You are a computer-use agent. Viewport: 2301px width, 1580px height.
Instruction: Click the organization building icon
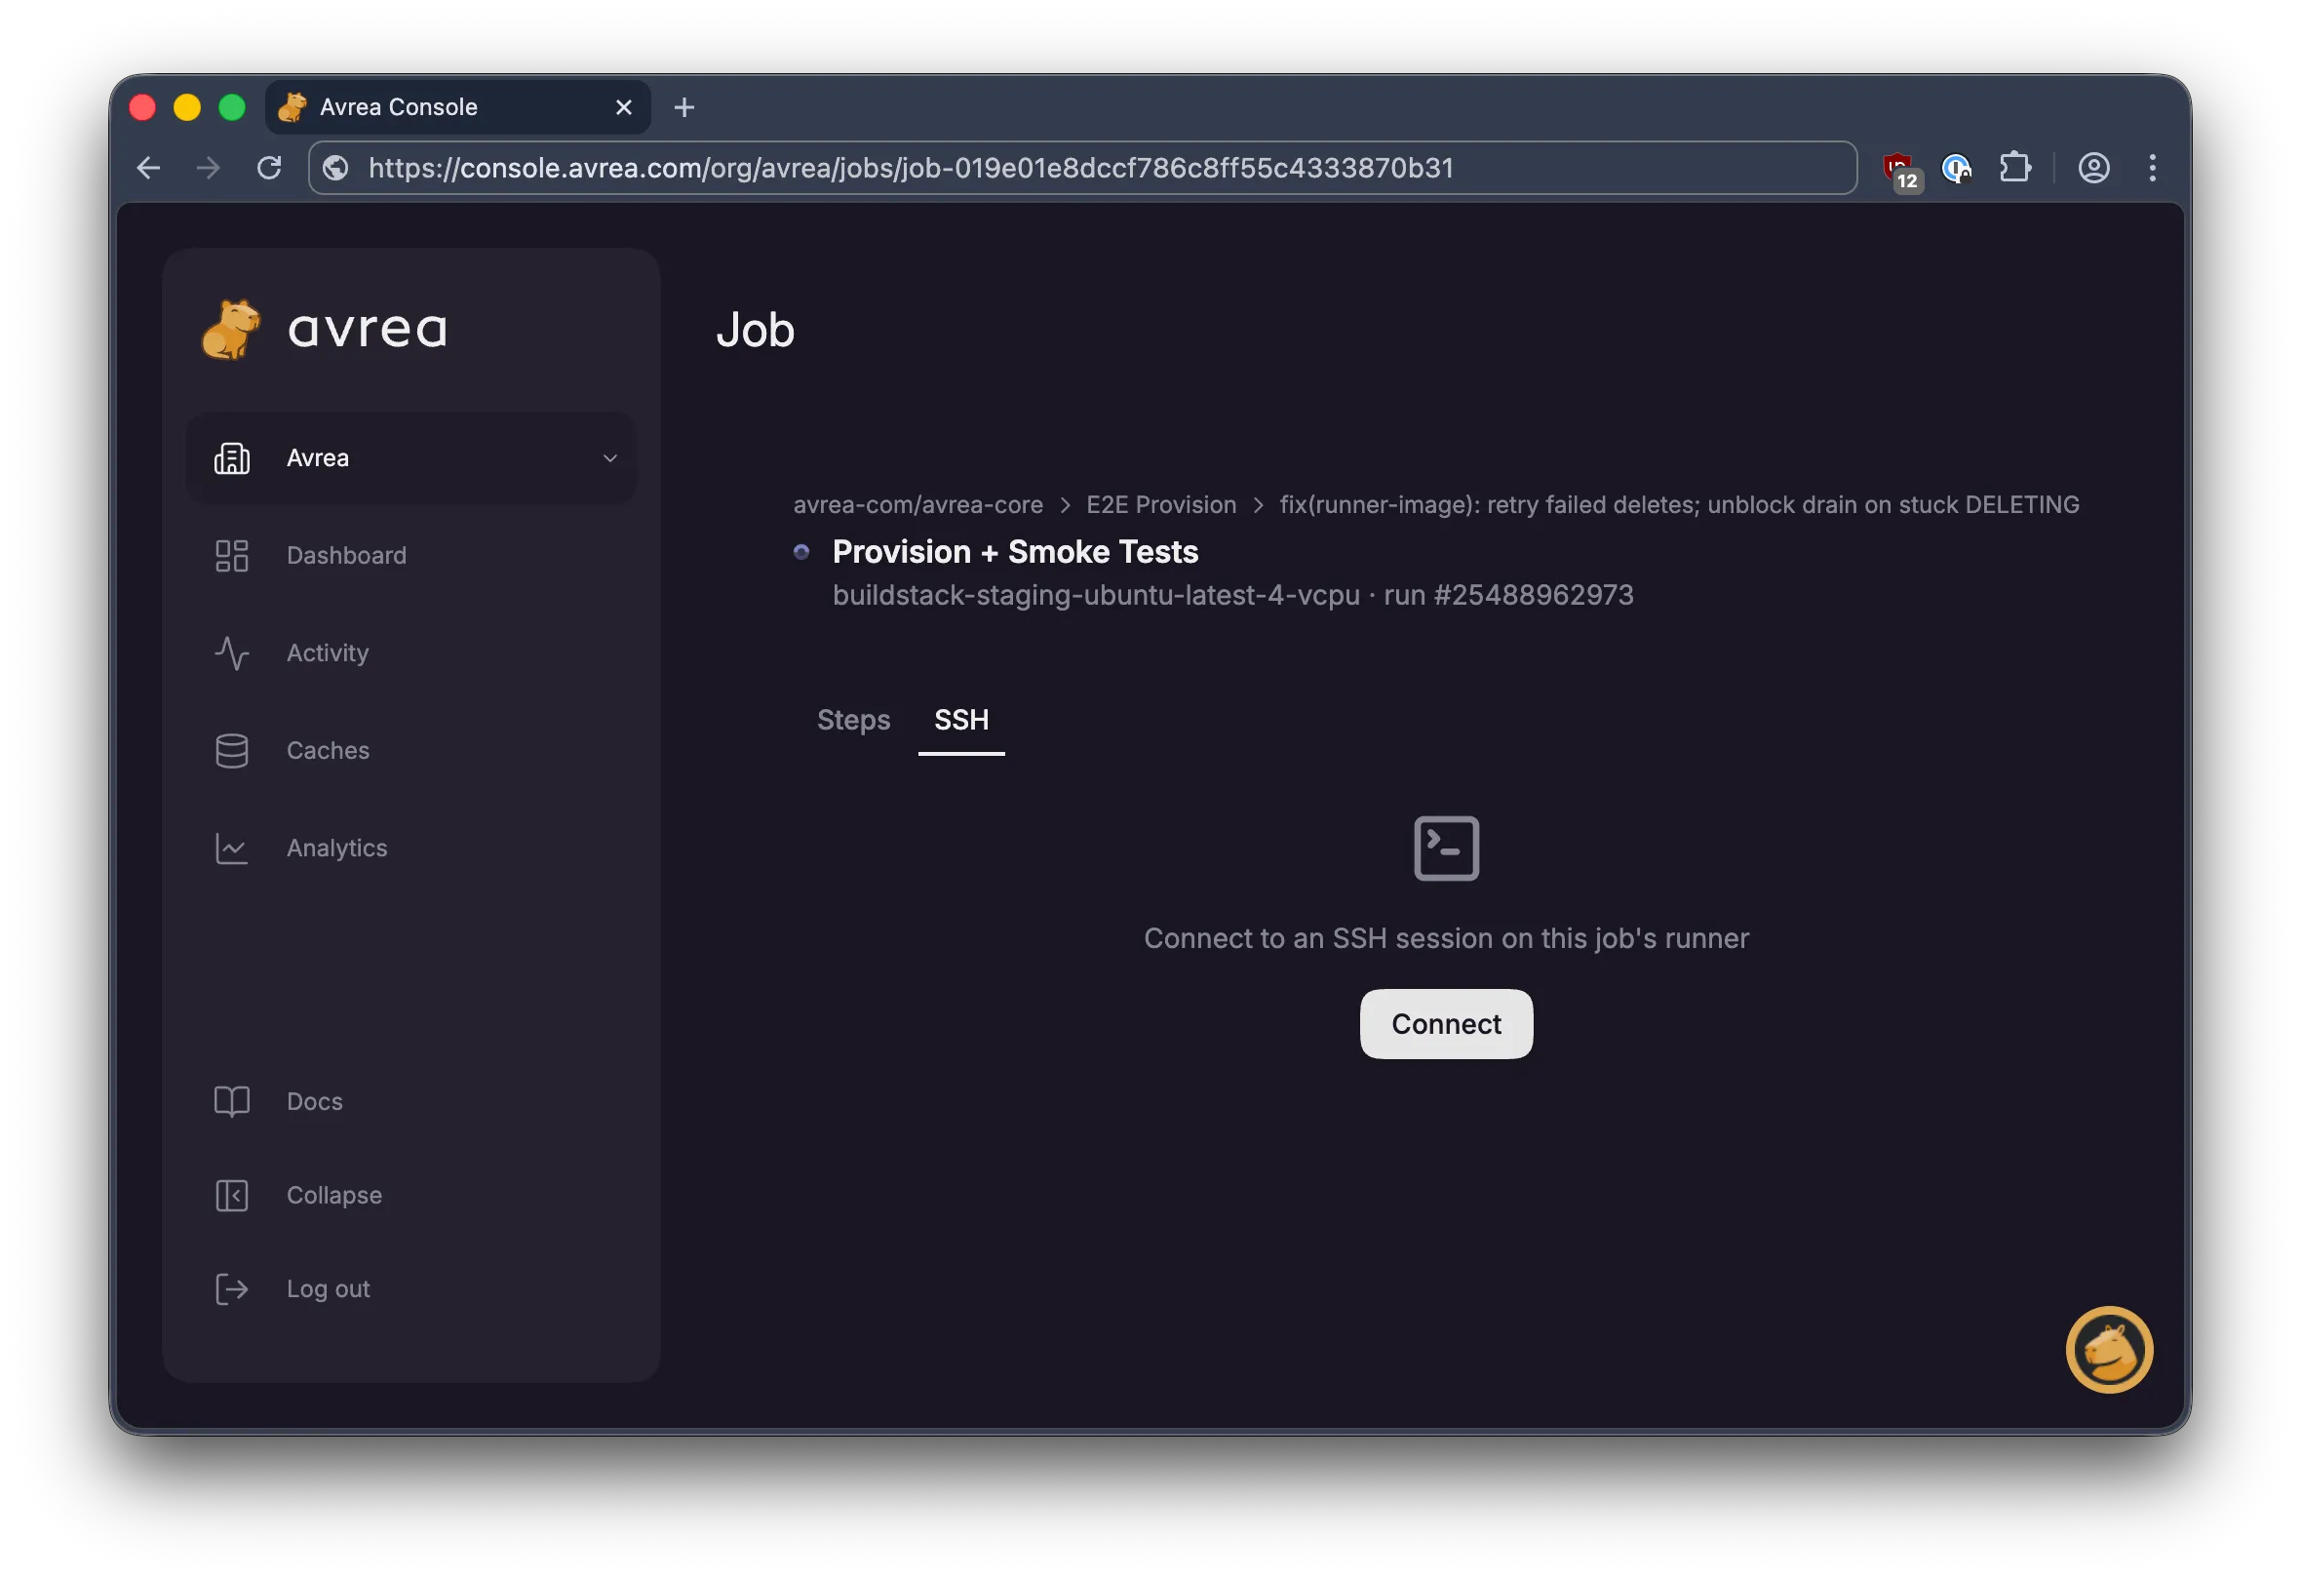click(x=232, y=457)
